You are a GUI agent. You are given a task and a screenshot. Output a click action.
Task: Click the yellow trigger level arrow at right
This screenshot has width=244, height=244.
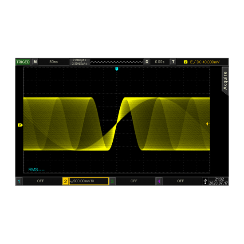click(x=208, y=124)
